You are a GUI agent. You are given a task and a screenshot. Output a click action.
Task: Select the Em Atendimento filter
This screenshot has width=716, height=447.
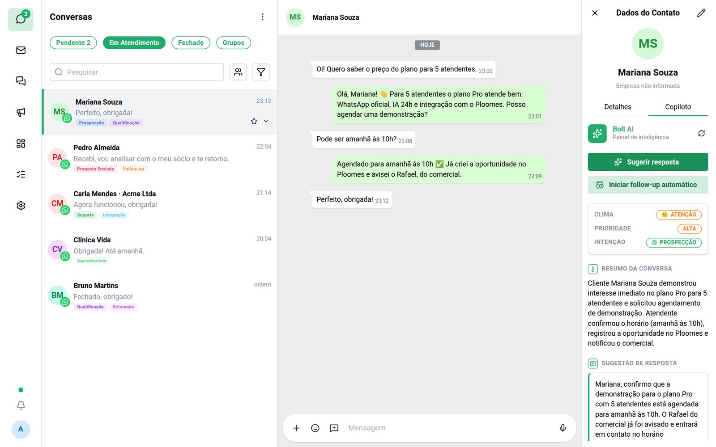[x=134, y=42]
